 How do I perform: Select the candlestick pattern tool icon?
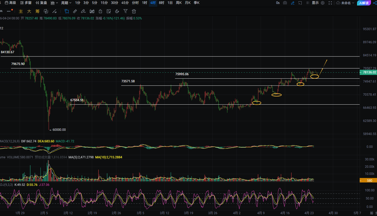pyautogui.click(x=92, y=12)
